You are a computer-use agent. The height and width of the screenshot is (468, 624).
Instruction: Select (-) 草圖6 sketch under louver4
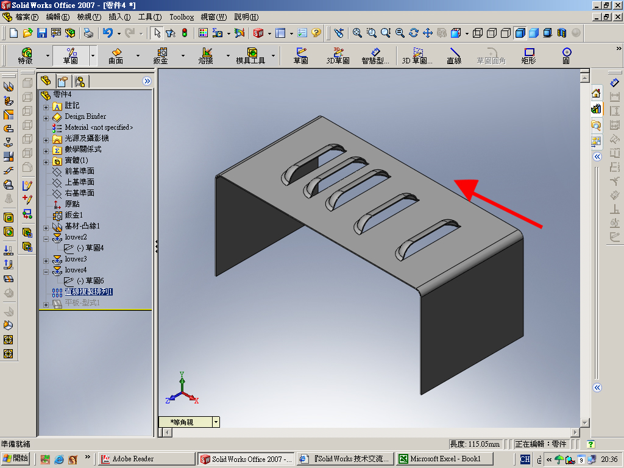[x=90, y=280]
